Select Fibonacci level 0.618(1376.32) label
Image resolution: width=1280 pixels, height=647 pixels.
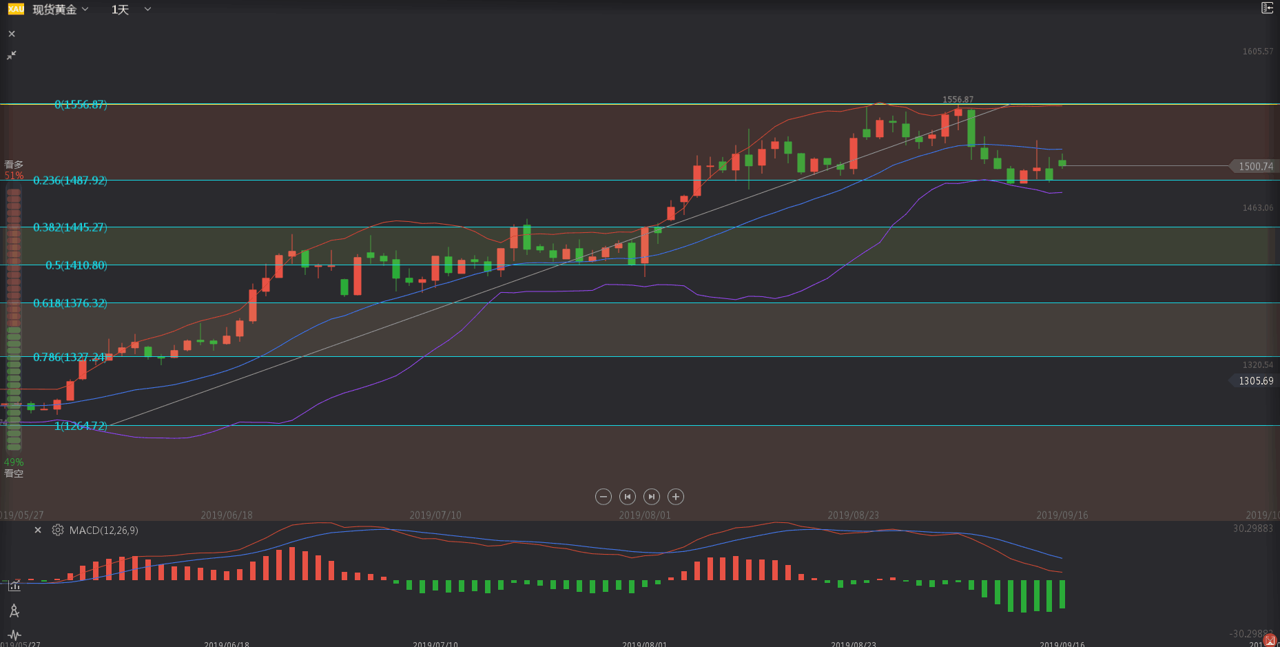point(70,303)
